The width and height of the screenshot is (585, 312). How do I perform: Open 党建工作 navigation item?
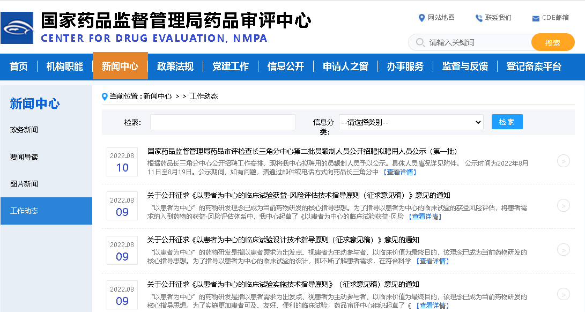tap(231, 66)
